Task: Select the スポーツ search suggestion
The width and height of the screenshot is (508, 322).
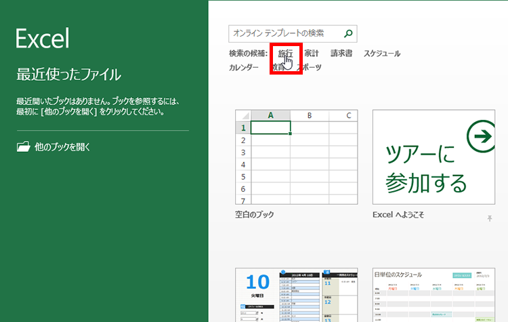Action: coord(309,67)
